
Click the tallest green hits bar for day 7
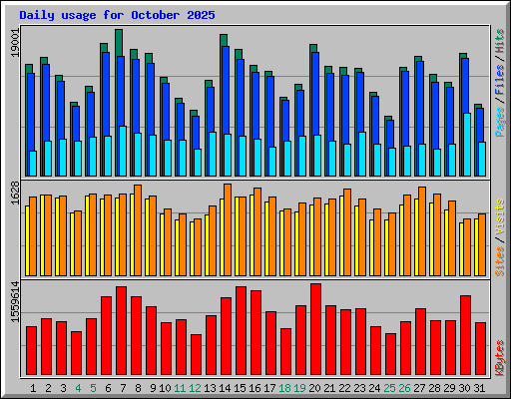tap(119, 43)
